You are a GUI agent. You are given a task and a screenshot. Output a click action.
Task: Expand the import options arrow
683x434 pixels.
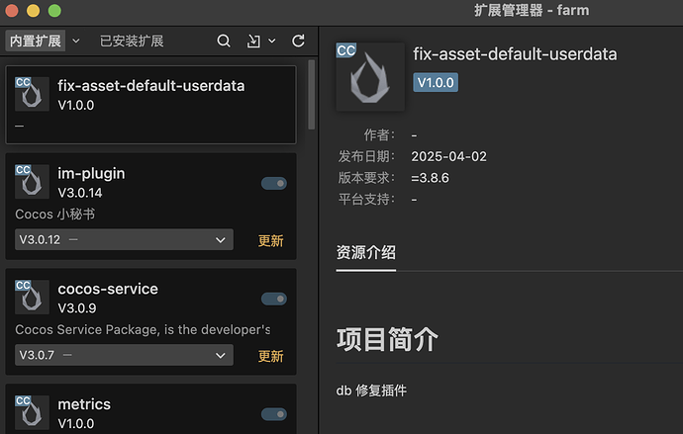click(271, 42)
